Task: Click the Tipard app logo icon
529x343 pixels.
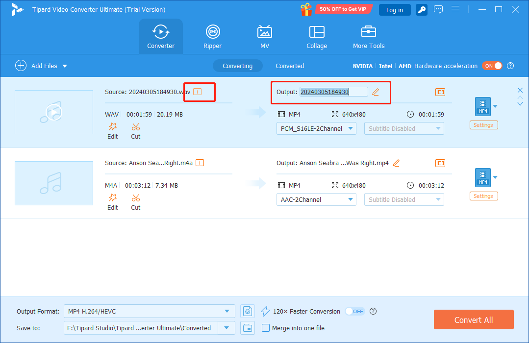Action: click(17, 9)
